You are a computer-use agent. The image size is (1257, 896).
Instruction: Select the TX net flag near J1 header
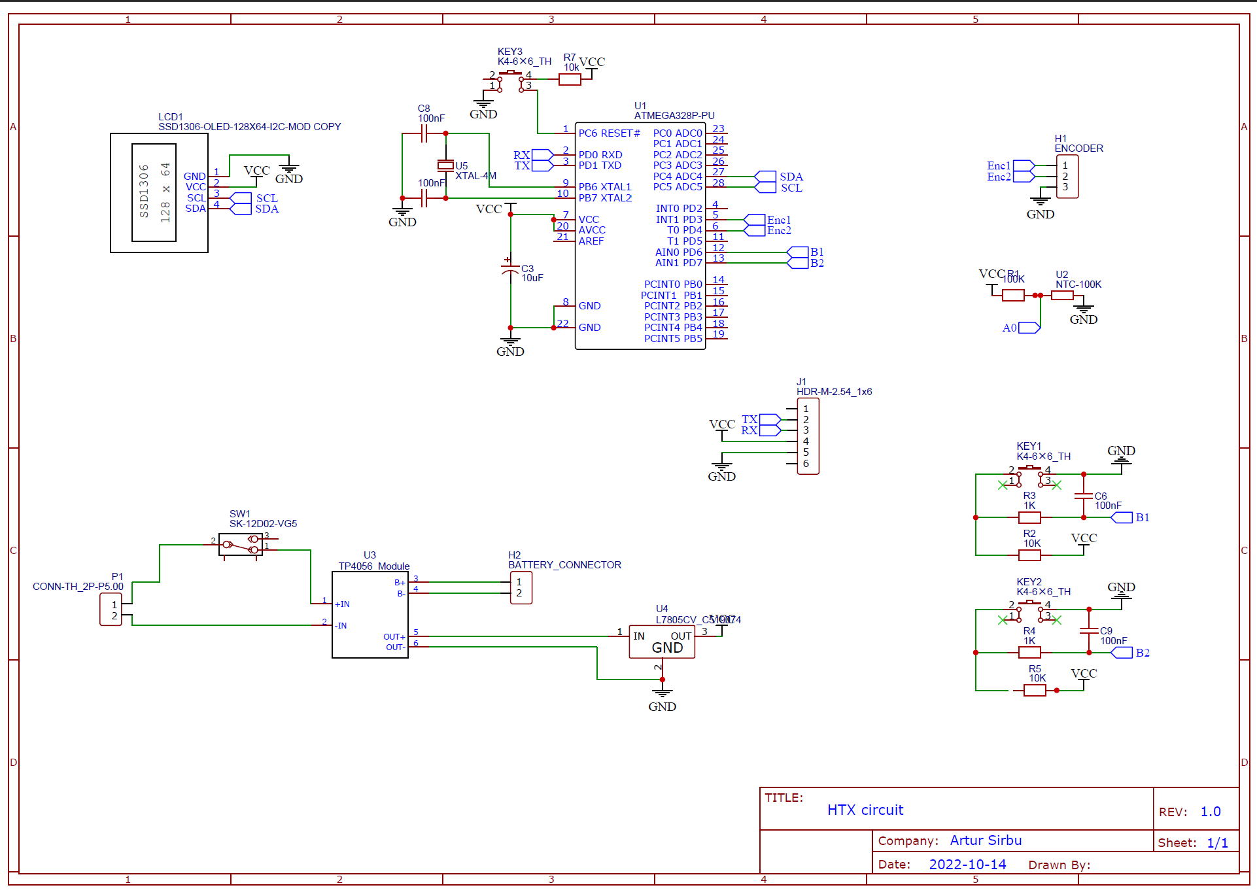[x=770, y=419]
